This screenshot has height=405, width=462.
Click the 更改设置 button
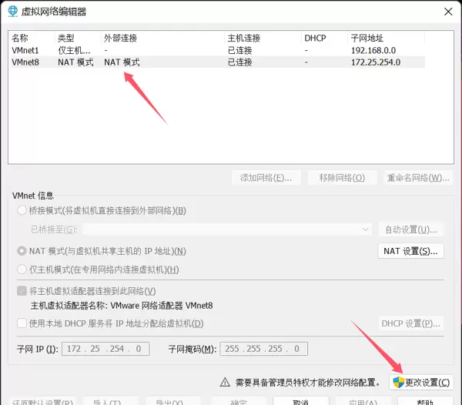420,382
